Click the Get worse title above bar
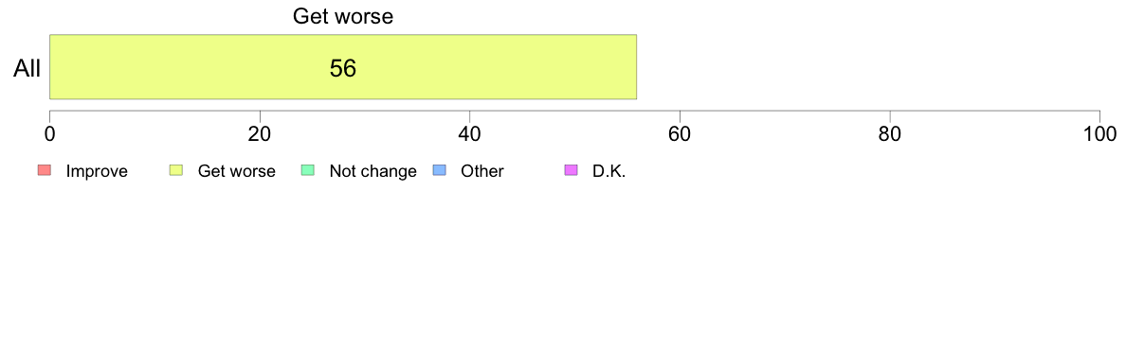The width and height of the screenshot is (1126, 348). pos(343,16)
